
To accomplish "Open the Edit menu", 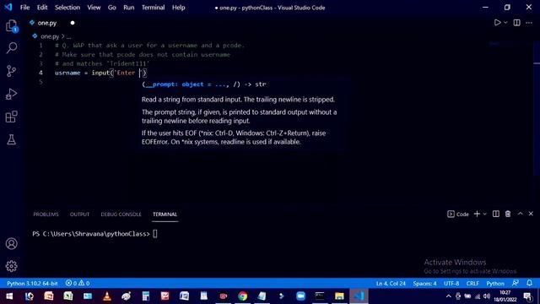I will click(42, 8).
